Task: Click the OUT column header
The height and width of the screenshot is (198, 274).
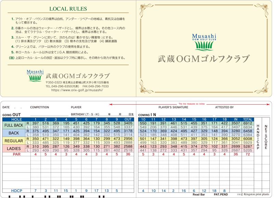Action: coord(128,119)
